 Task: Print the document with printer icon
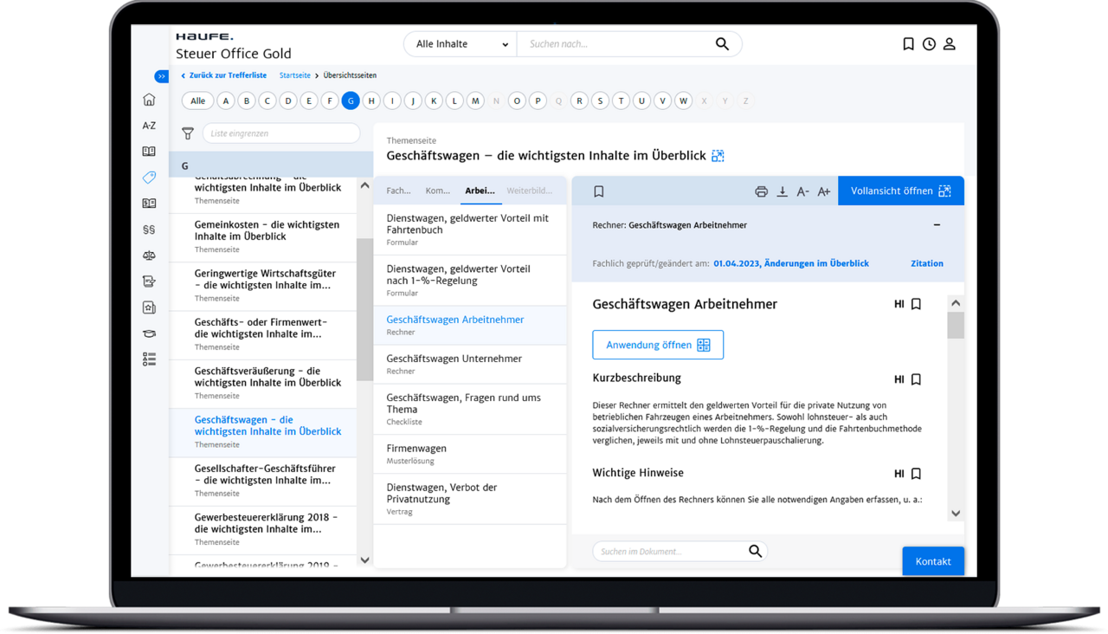coord(761,191)
